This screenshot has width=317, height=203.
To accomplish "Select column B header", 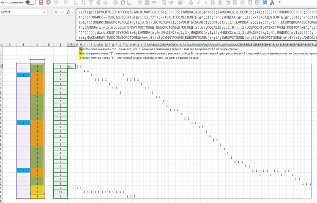I will [x=23, y=44].
